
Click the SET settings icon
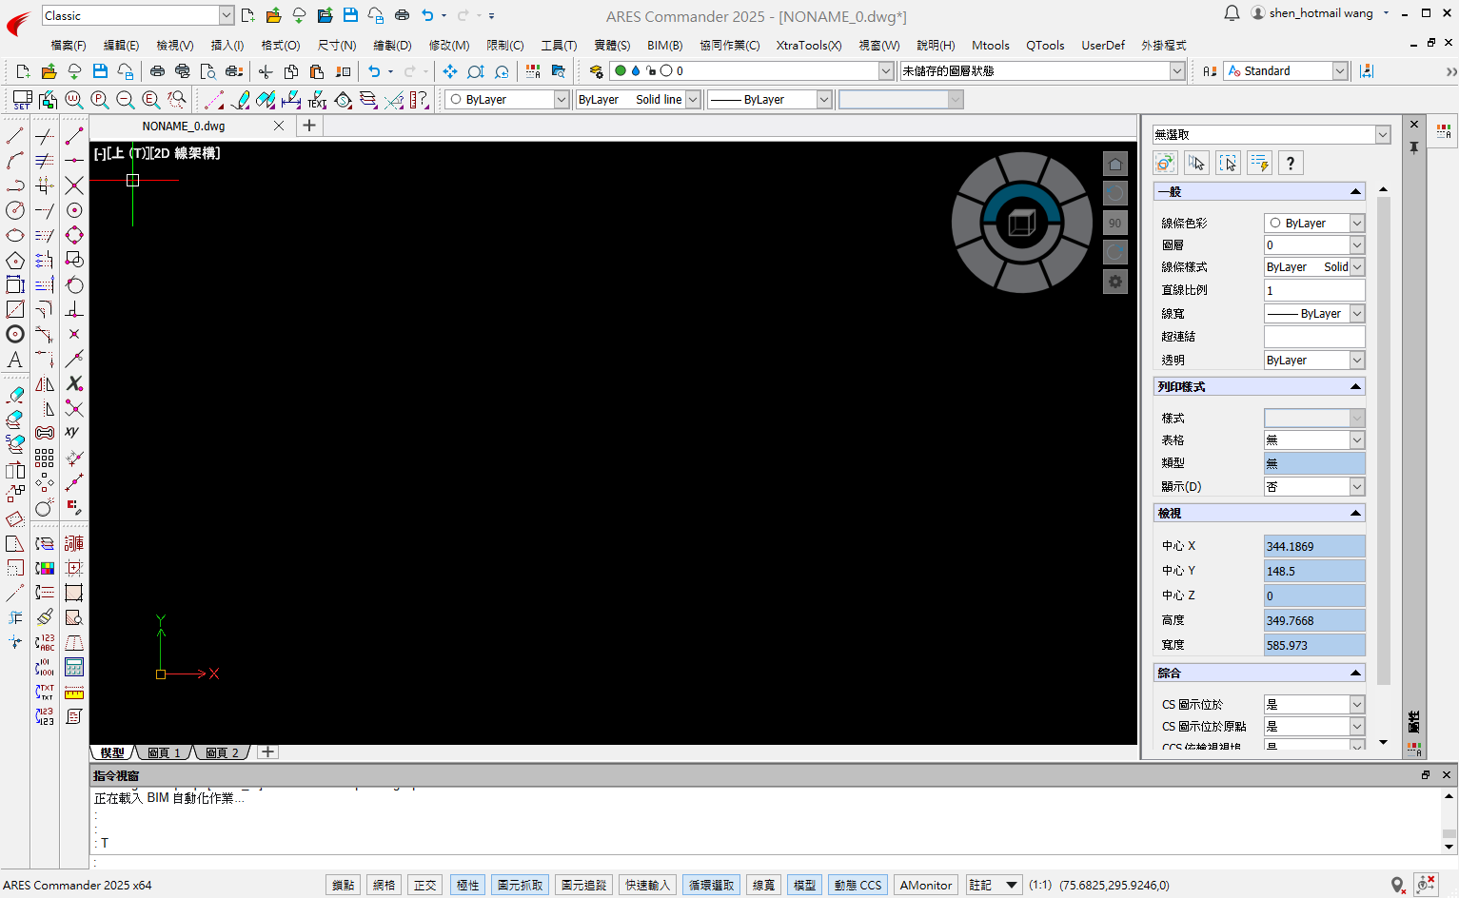click(22, 100)
